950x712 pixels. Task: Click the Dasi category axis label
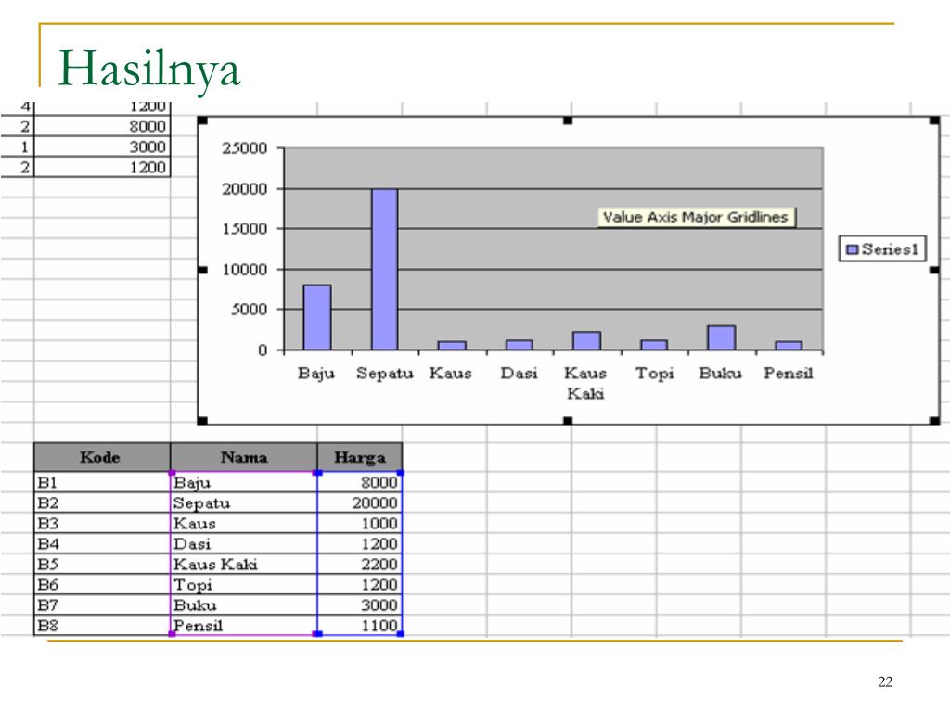pyautogui.click(x=519, y=373)
